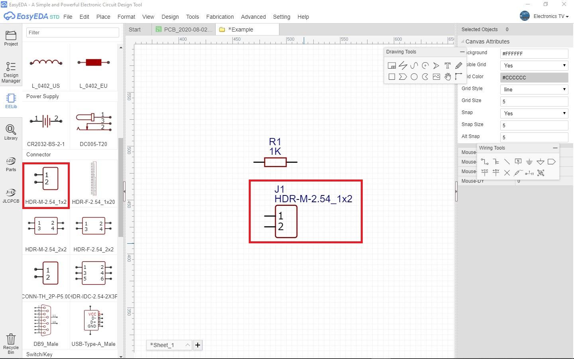Image resolution: width=574 pixels, height=359 pixels.
Task: Select the USB-Type-A_Male part
Action: [x=93, y=325]
